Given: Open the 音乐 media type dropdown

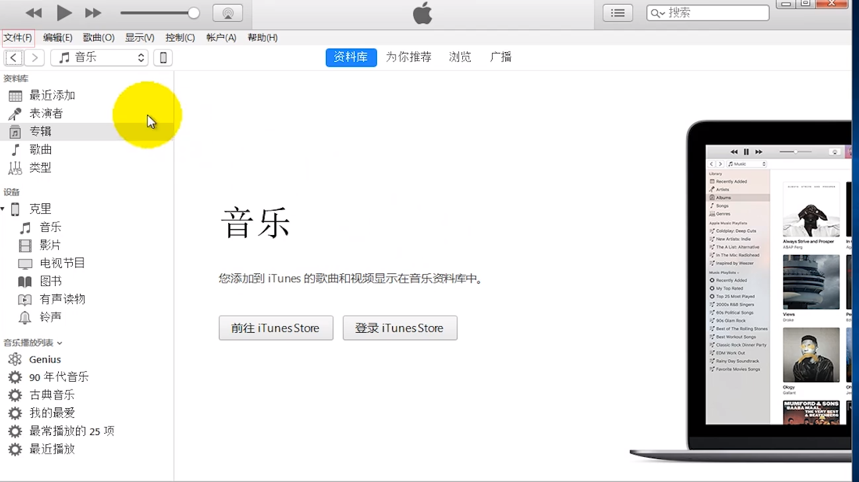Looking at the screenshot, I should tap(99, 57).
